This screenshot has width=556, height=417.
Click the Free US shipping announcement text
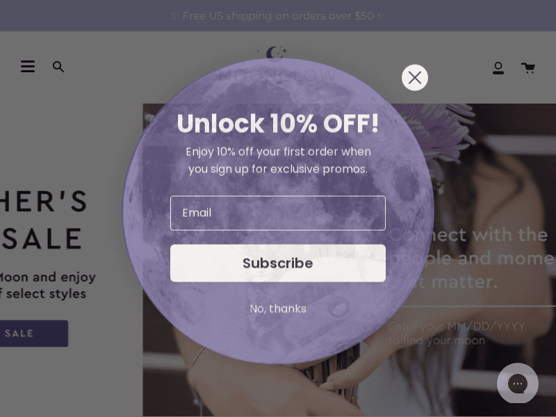(278, 16)
